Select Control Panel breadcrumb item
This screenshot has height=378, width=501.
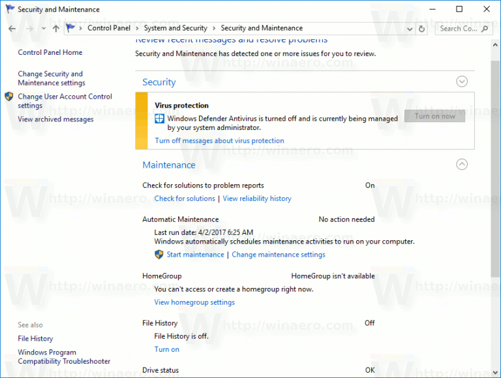pyautogui.click(x=108, y=28)
